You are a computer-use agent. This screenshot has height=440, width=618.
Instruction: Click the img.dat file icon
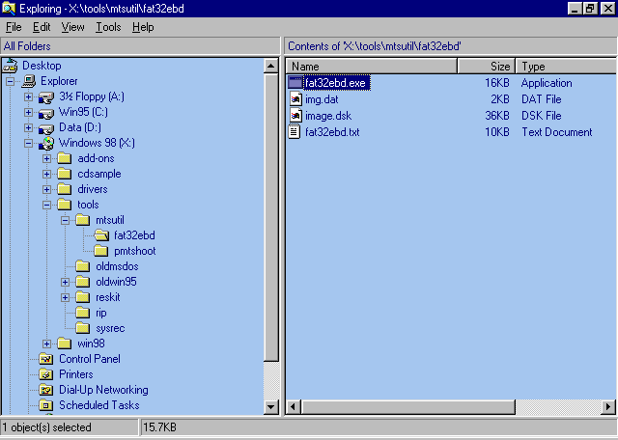[x=295, y=98]
